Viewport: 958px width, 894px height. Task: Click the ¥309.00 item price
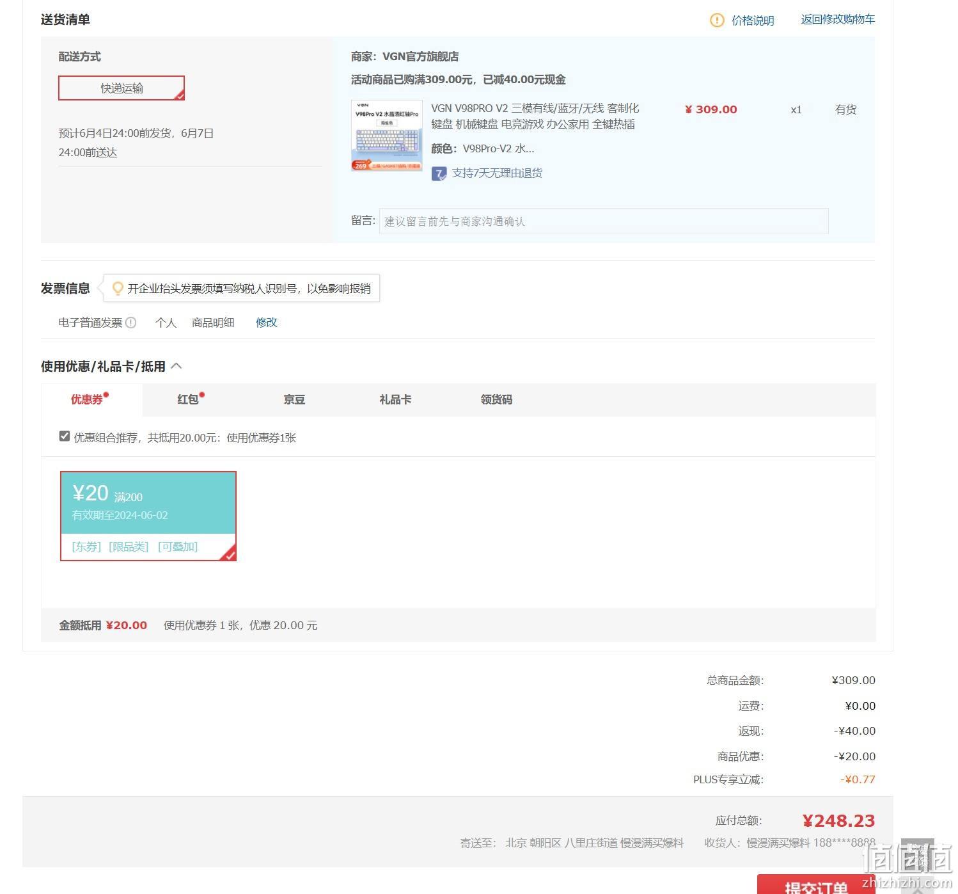pos(711,109)
